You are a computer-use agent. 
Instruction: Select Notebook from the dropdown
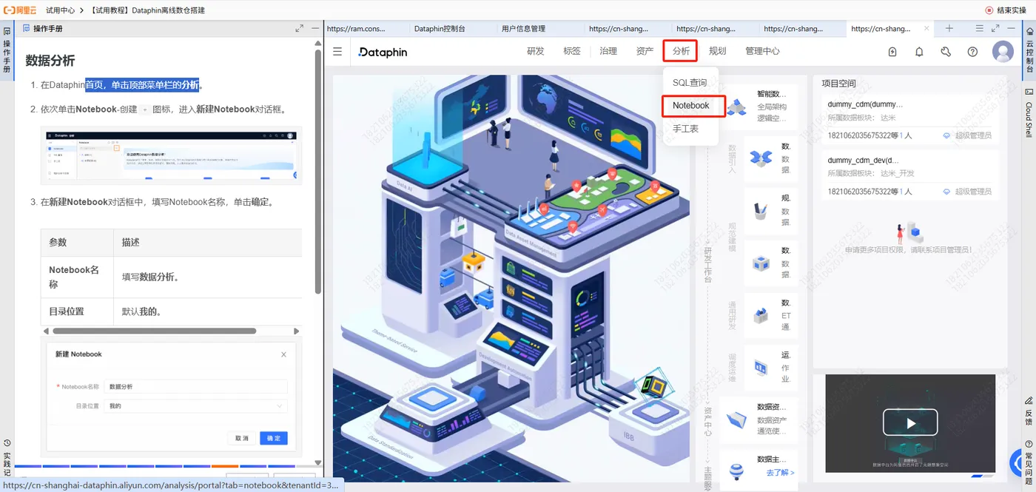[x=690, y=106]
